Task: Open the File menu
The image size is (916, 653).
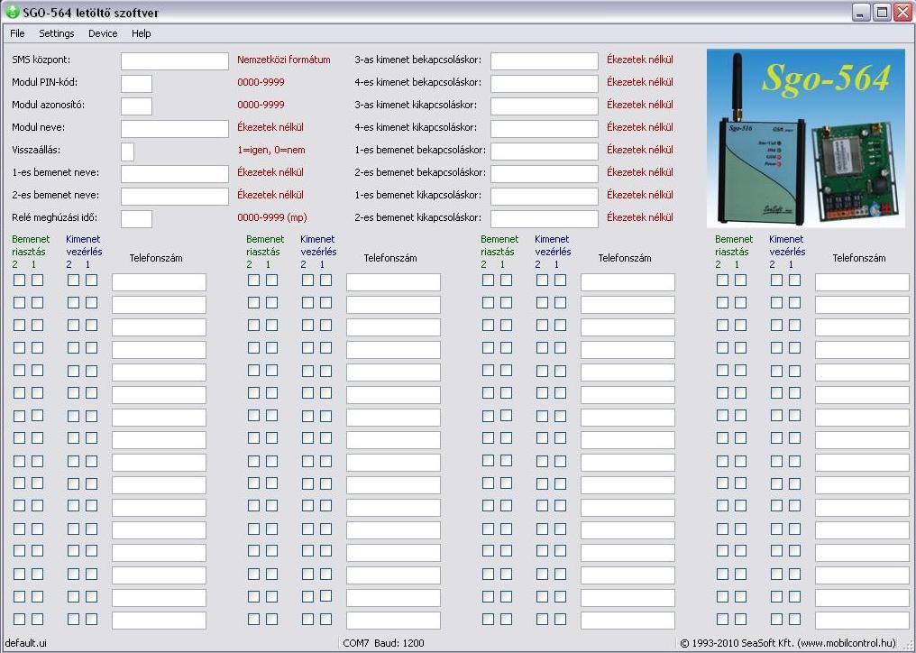Action: pyautogui.click(x=17, y=33)
